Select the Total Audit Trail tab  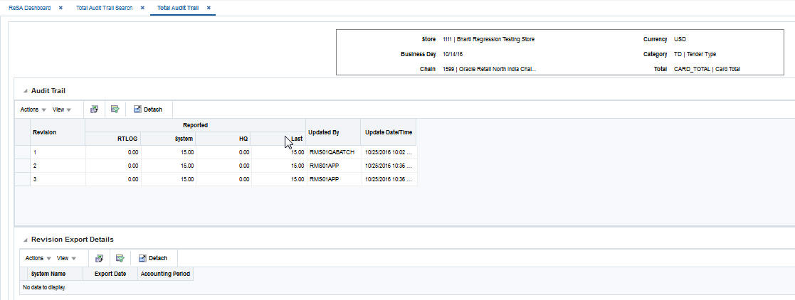(x=177, y=8)
